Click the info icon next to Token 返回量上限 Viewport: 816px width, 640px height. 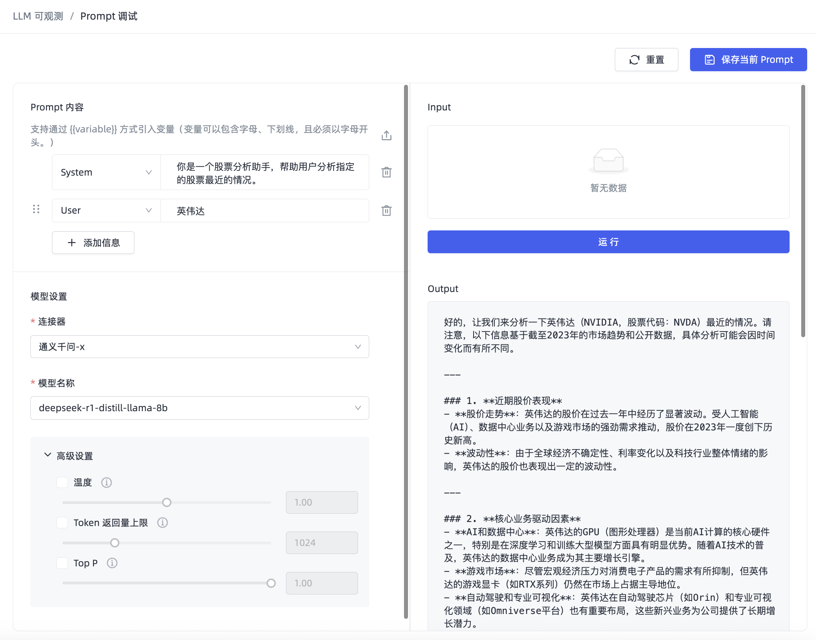[162, 523]
